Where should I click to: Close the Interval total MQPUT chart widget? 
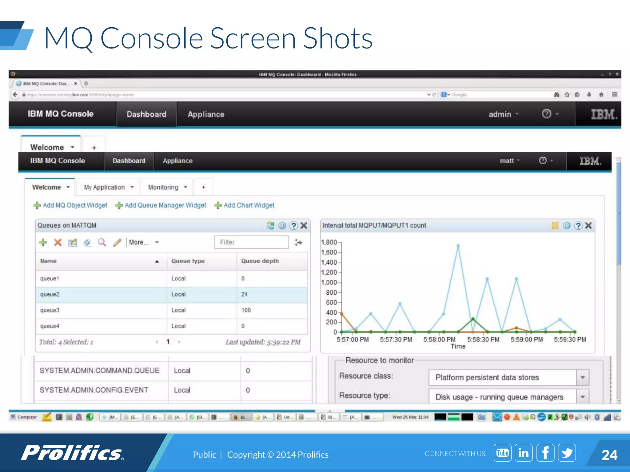coord(588,226)
